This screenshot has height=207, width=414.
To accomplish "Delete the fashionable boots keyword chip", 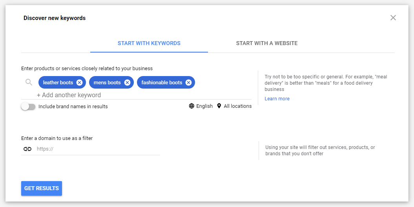I will click(188, 82).
